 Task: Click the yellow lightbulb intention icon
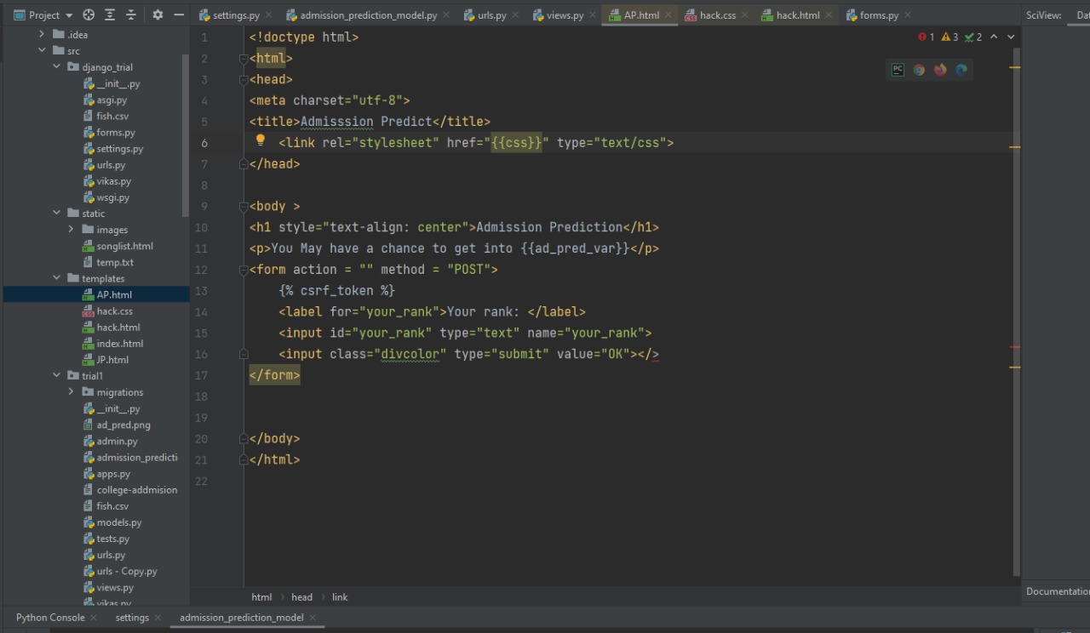pyautogui.click(x=261, y=141)
